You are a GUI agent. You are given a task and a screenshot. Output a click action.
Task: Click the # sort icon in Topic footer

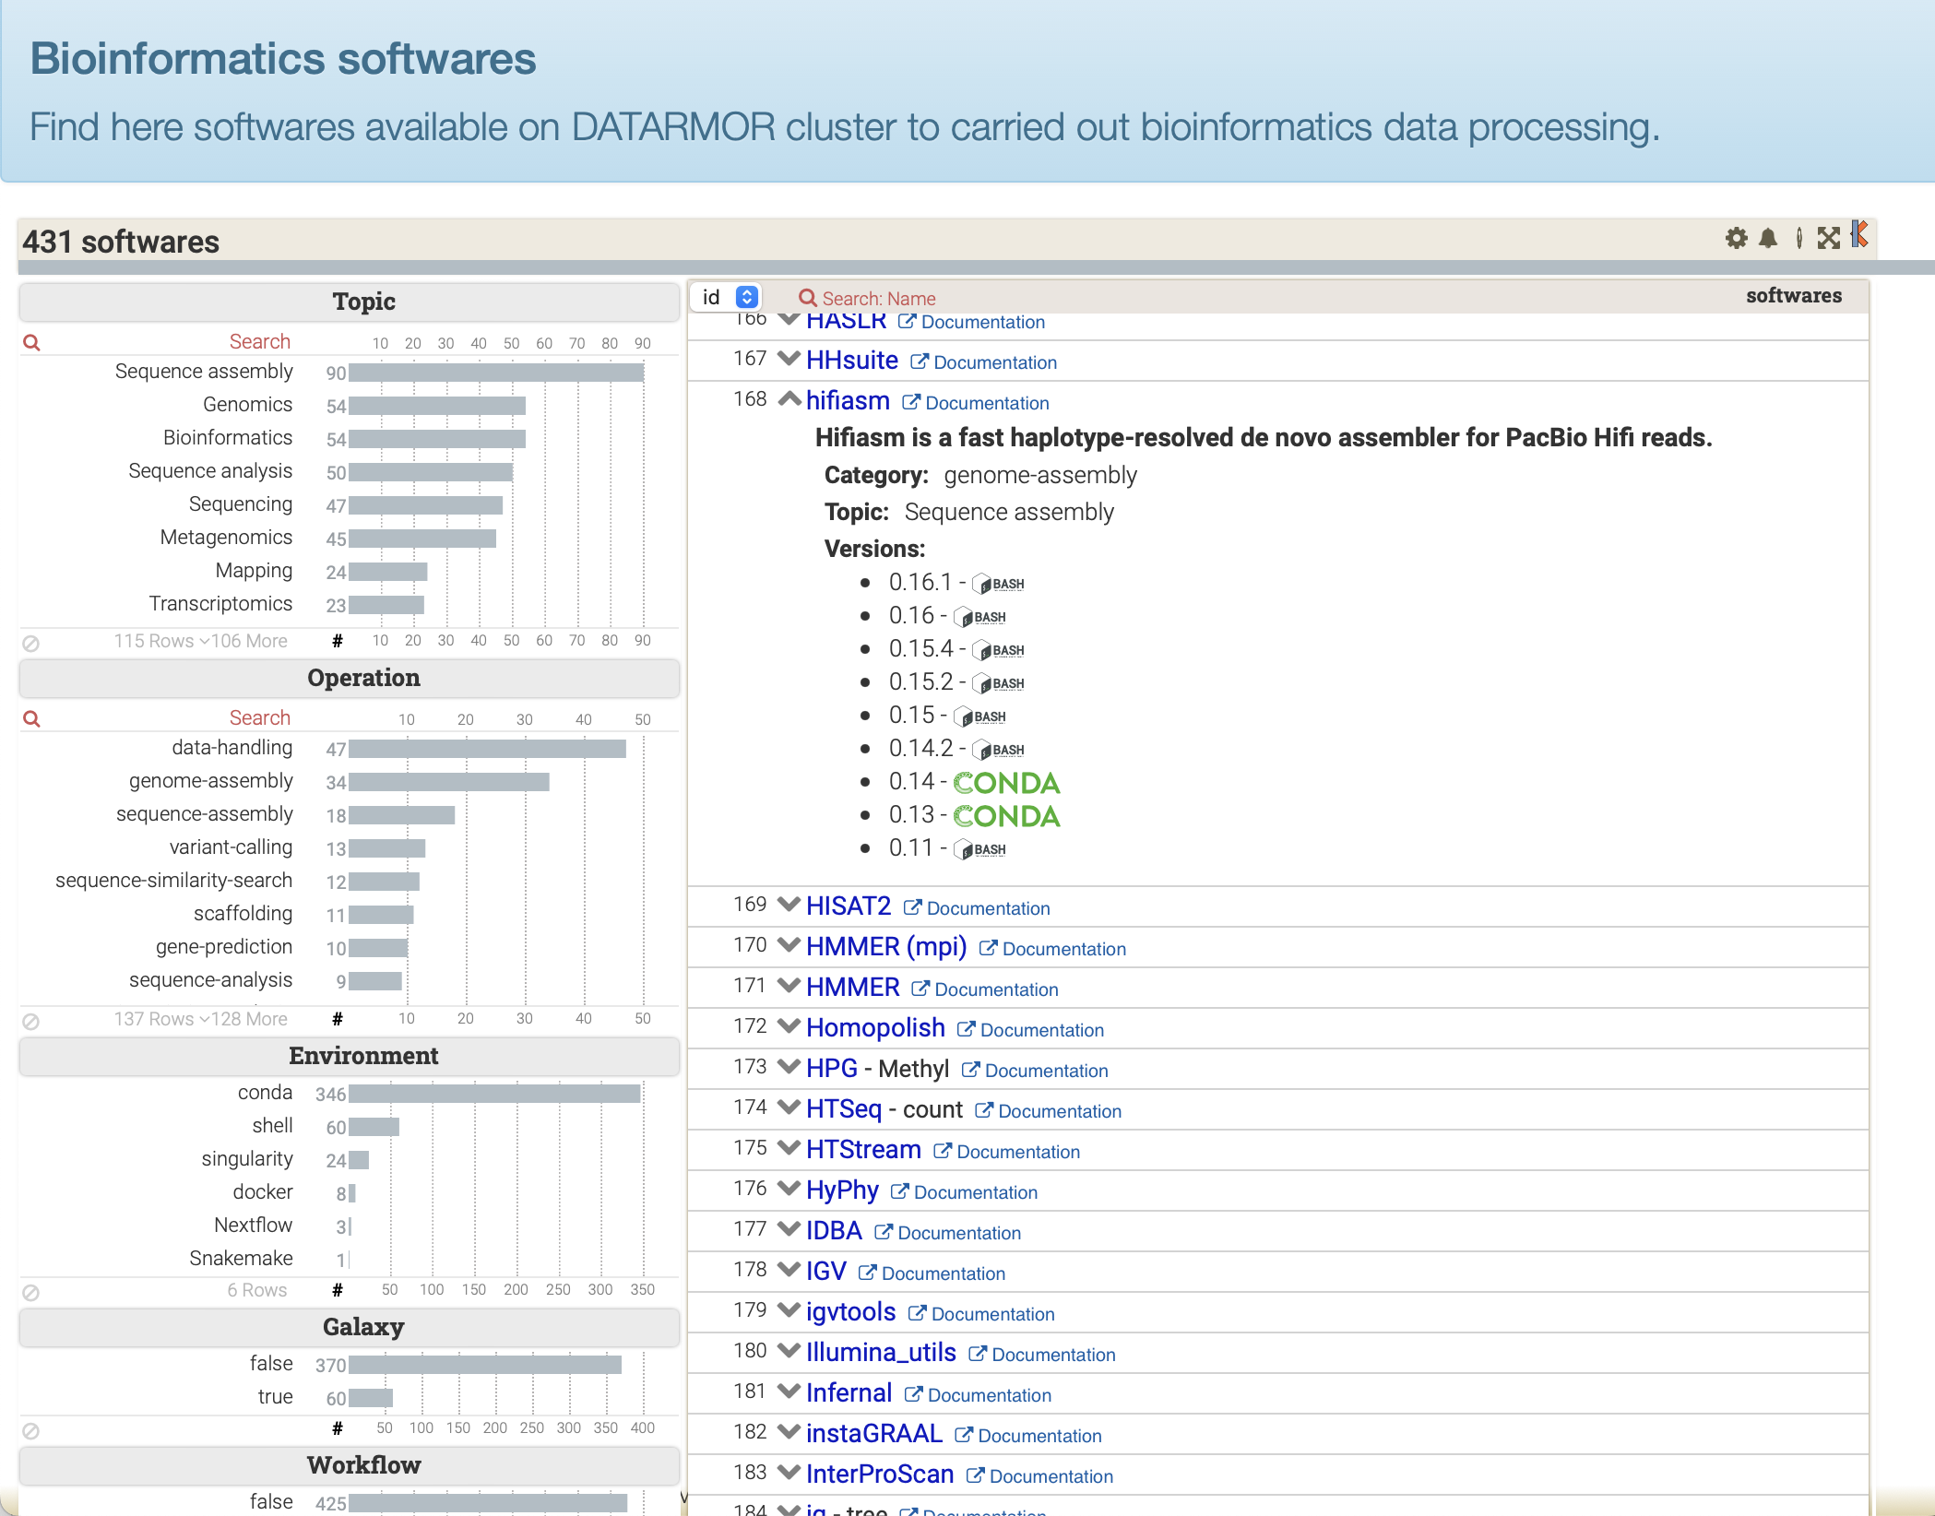pyautogui.click(x=338, y=641)
